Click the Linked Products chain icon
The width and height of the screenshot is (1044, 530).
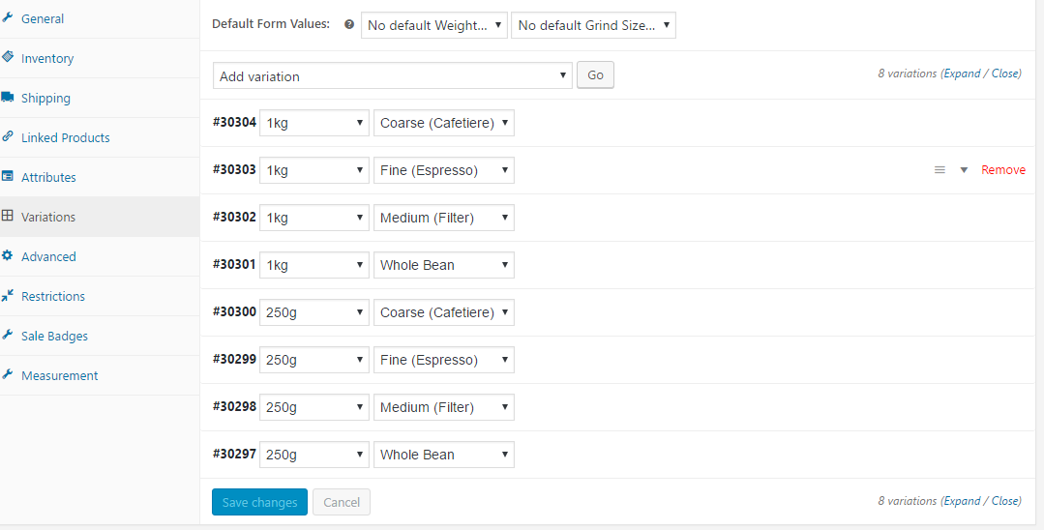(x=8, y=136)
